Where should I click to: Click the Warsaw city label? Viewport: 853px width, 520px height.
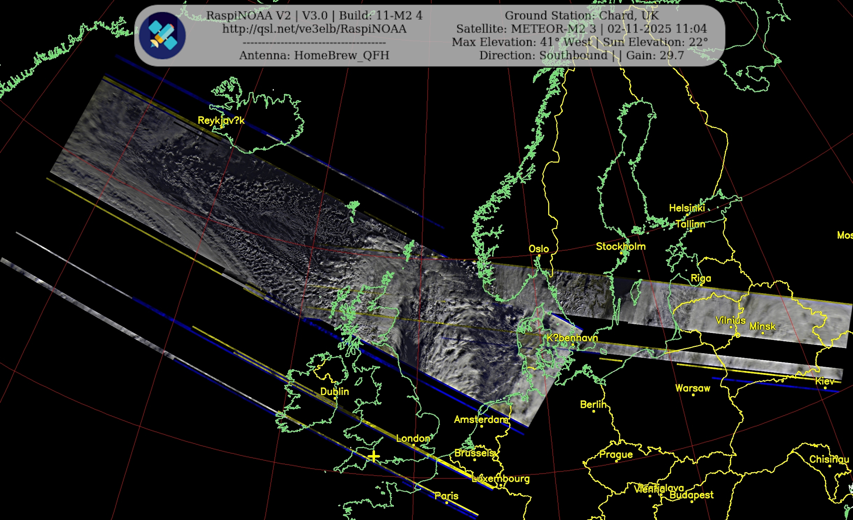tap(692, 388)
